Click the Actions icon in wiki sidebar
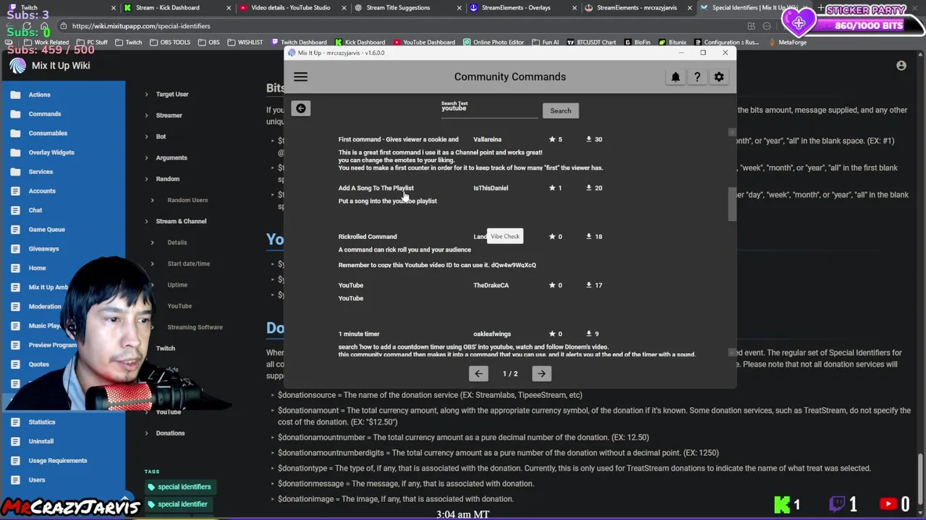 [16, 95]
